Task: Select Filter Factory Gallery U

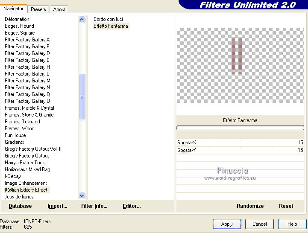Action: [27, 101]
